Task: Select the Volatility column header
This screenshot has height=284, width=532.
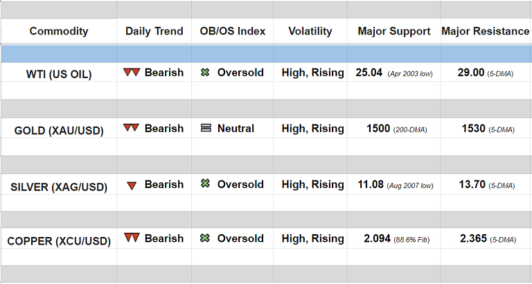Action: click(310, 31)
